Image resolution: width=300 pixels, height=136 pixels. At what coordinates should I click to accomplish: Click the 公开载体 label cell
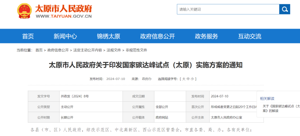pos(138,118)
